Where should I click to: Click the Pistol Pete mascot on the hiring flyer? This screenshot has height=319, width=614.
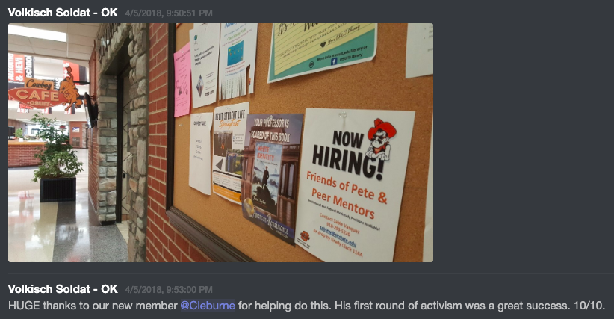[x=380, y=139]
